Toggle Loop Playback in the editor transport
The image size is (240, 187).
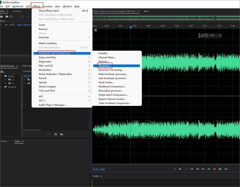click(220, 169)
